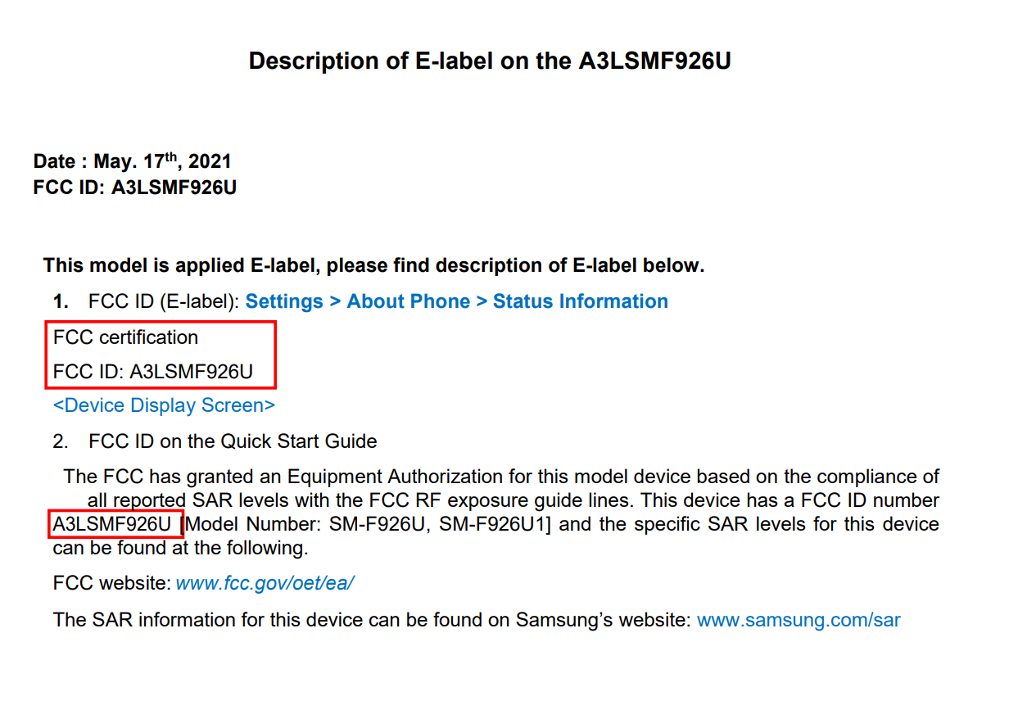Click "About Phone" in the blue path
The height and width of the screenshot is (719, 1027).
[408, 301]
